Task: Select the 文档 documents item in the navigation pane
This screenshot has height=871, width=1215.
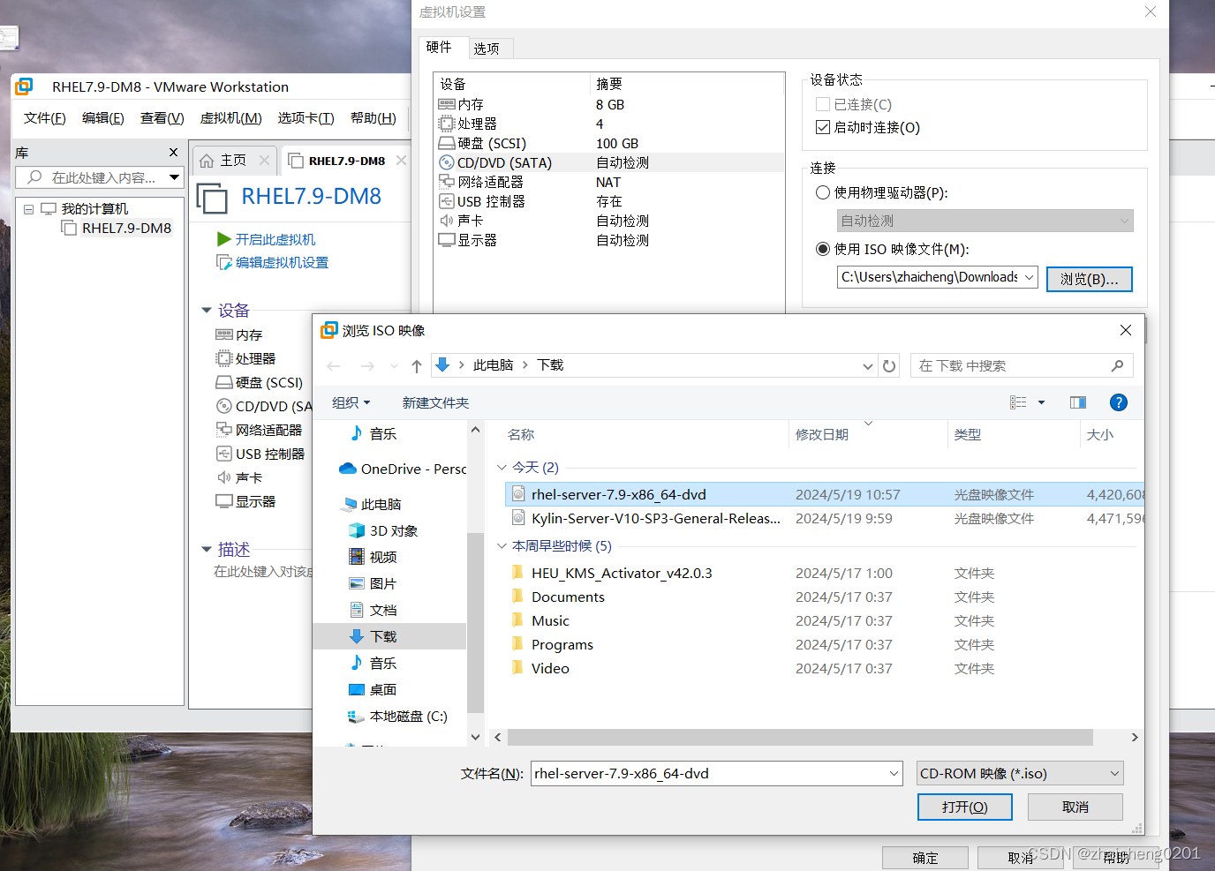Action: click(x=373, y=610)
